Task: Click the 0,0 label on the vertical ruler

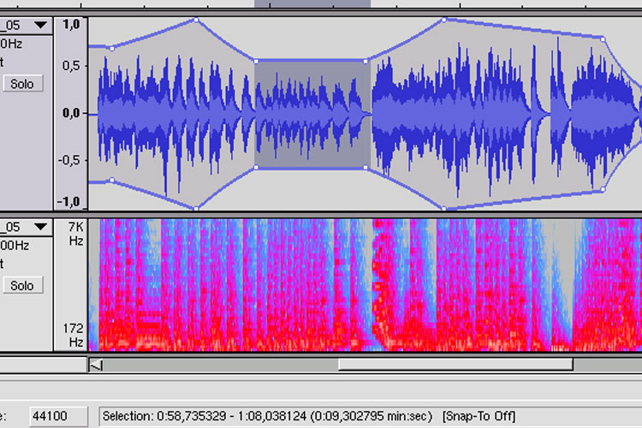Action: tap(71, 113)
